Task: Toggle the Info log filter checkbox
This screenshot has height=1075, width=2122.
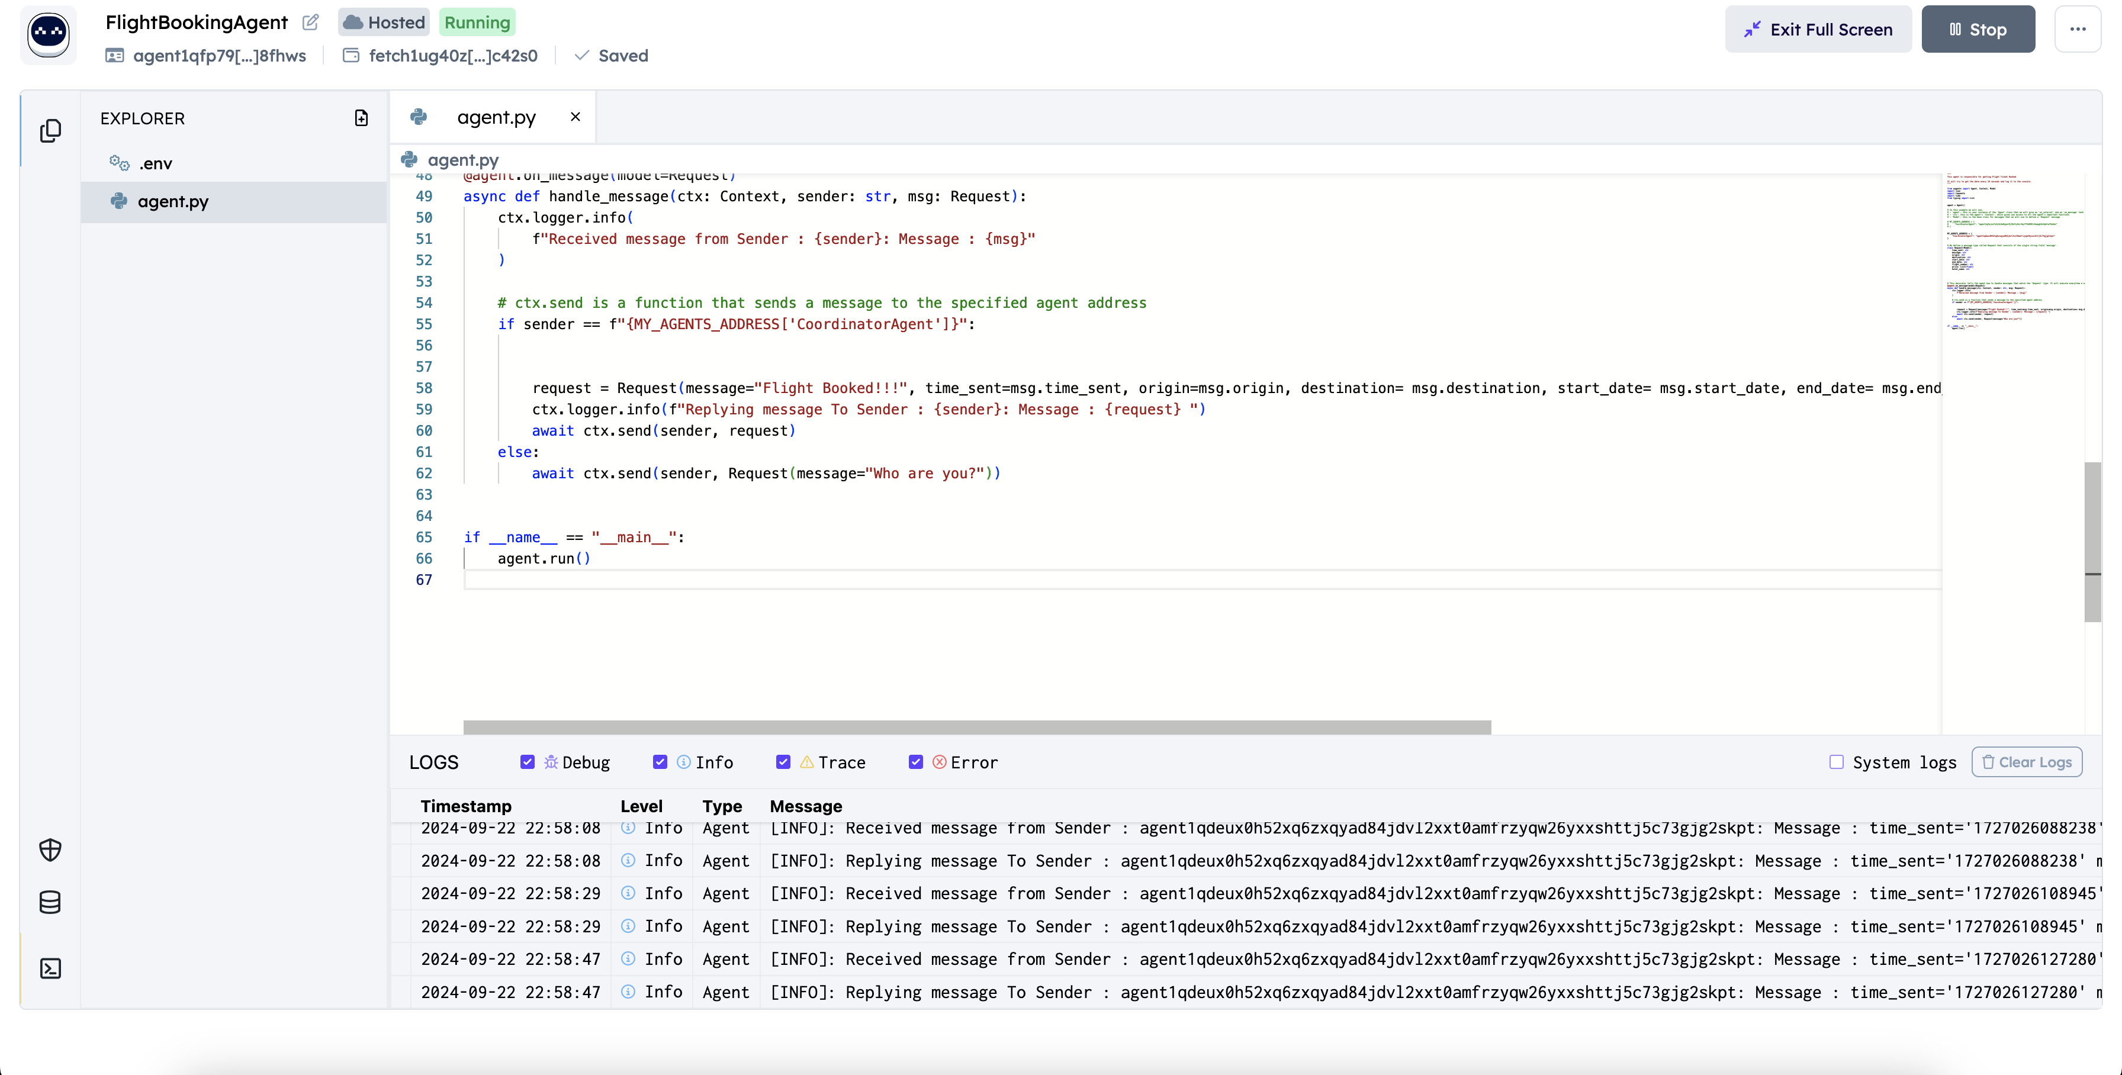Action: 660,762
